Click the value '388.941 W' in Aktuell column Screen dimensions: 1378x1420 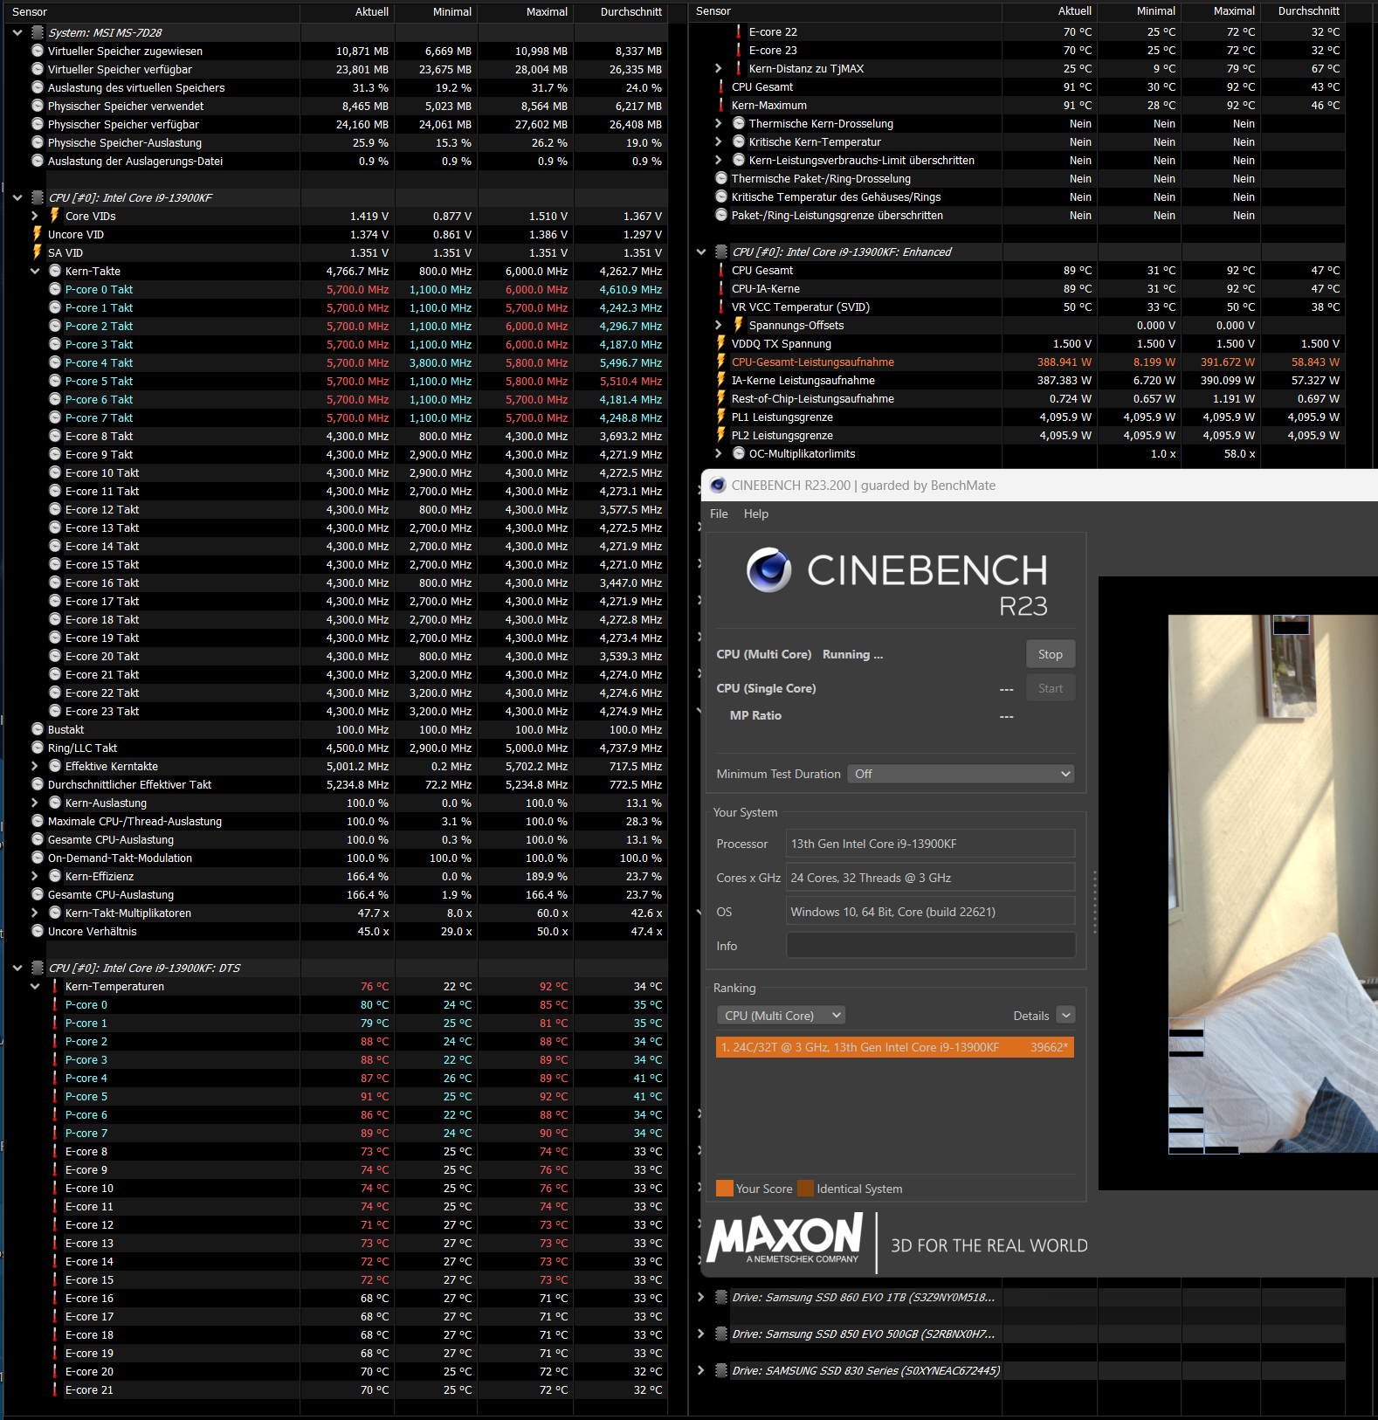pyautogui.click(x=1064, y=362)
